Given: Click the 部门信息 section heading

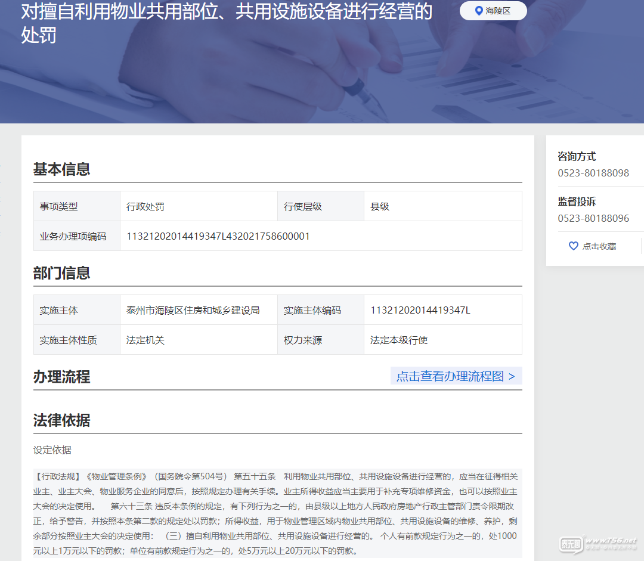Looking at the screenshot, I should point(62,273).
